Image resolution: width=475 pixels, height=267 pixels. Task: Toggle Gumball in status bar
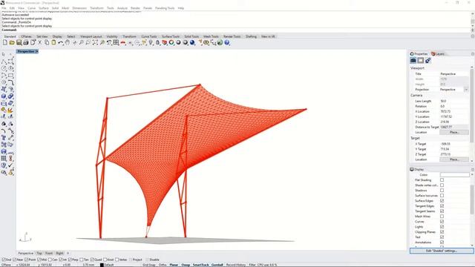click(x=217, y=265)
